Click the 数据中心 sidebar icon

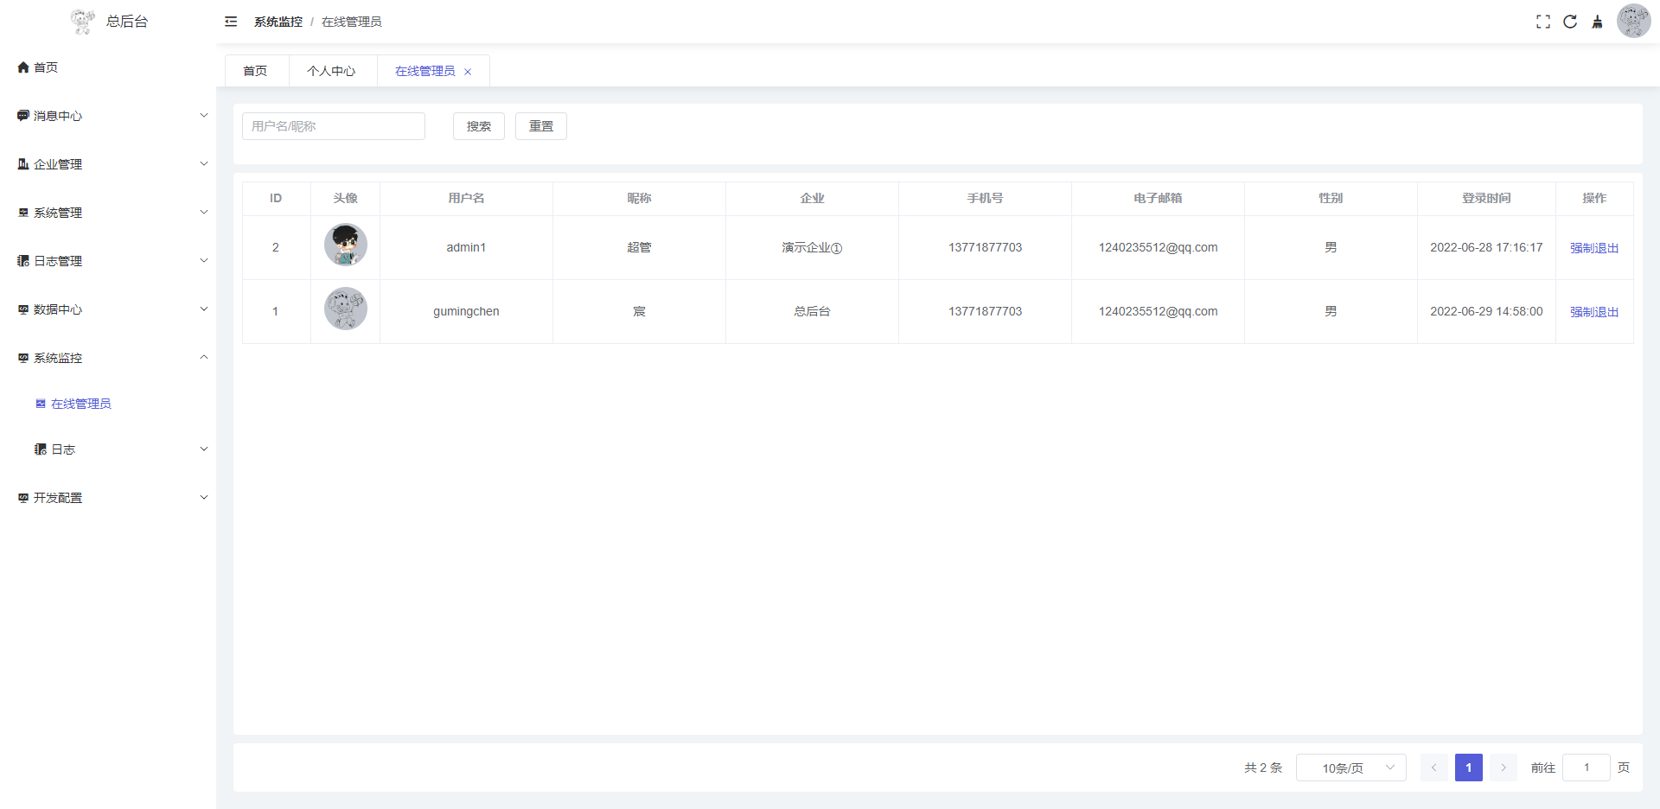pos(23,309)
